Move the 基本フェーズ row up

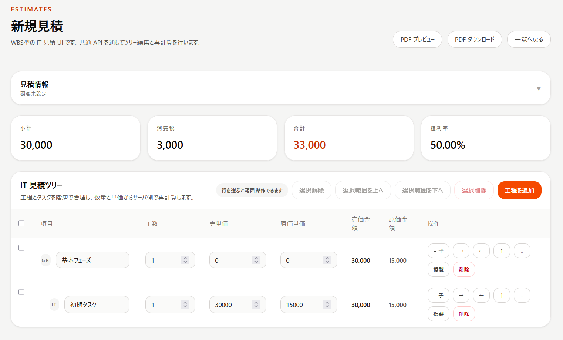tap(502, 251)
